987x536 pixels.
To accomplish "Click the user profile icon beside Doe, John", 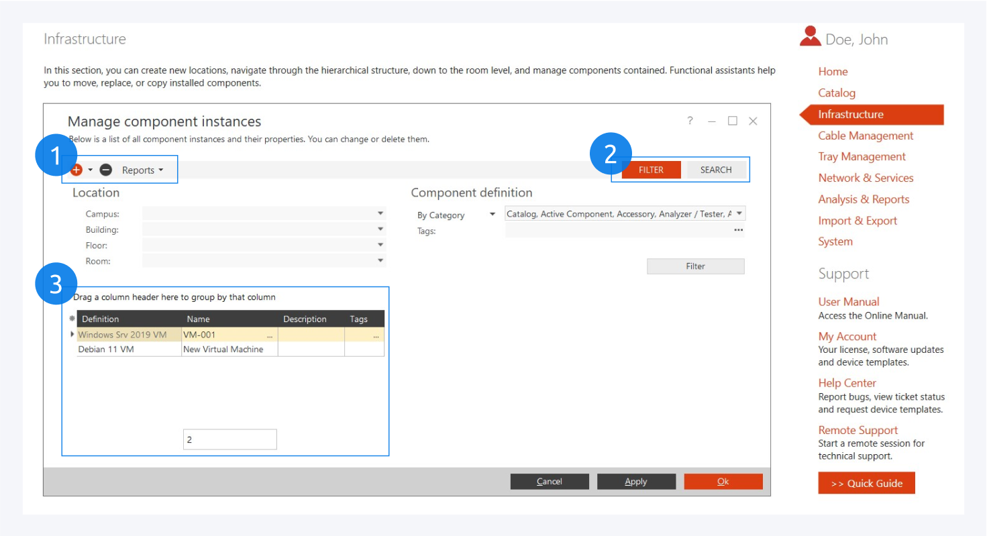I will pyautogui.click(x=810, y=38).
